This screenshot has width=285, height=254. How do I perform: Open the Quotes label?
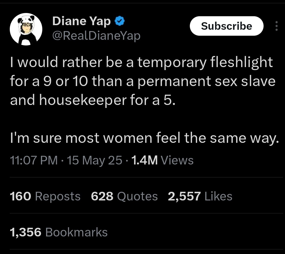(137, 196)
